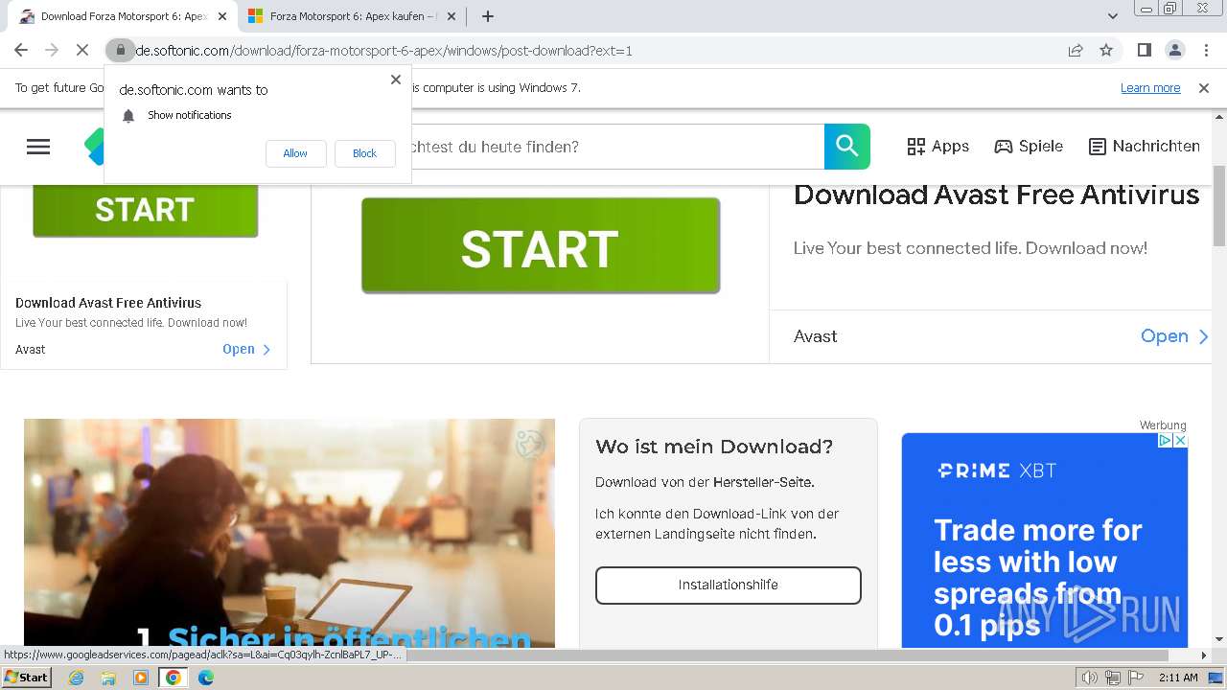Image resolution: width=1227 pixels, height=690 pixels.
Task: Switch to Forza Motorsport 6: Apex kaufen tab
Action: pos(352,16)
